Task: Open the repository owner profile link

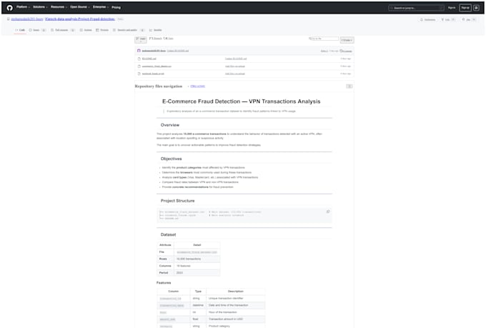Action: pos(27,19)
